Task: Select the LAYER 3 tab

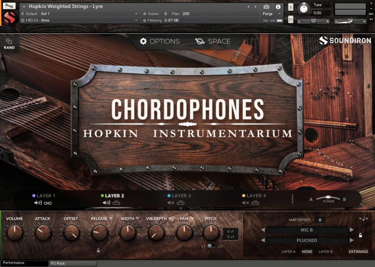Action: 179,196
